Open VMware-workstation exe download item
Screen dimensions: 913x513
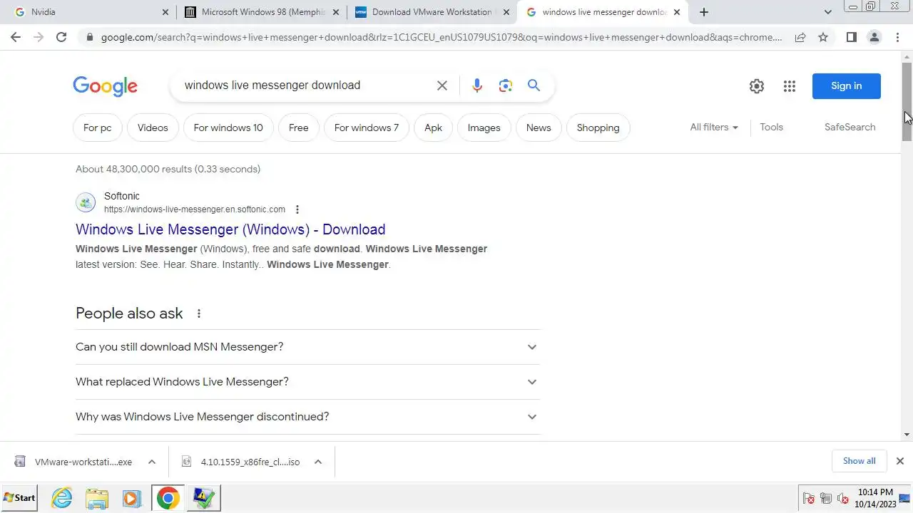[83, 462]
